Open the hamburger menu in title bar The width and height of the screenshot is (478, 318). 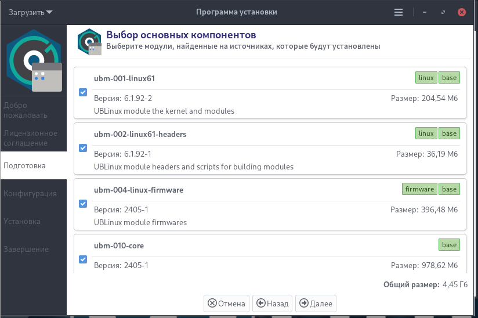398,12
